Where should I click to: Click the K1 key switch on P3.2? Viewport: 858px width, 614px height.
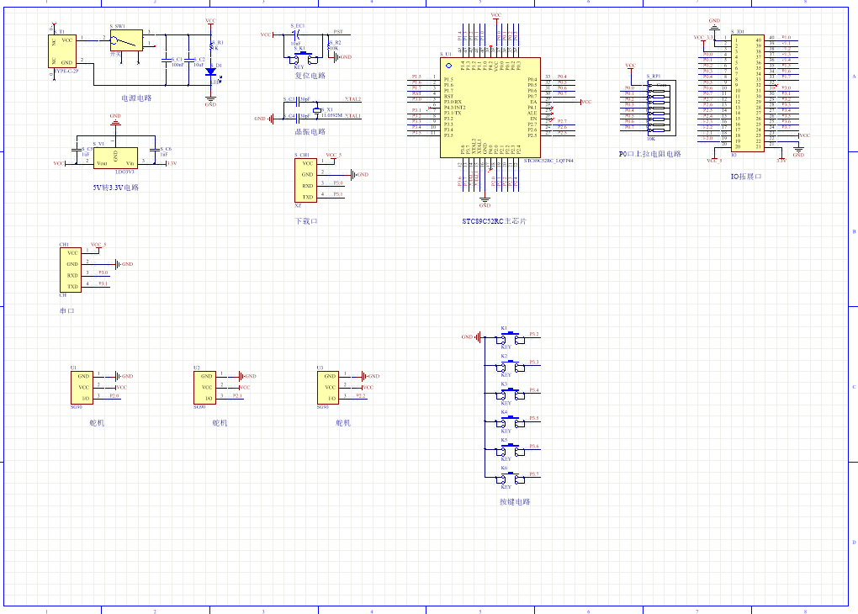coord(508,338)
